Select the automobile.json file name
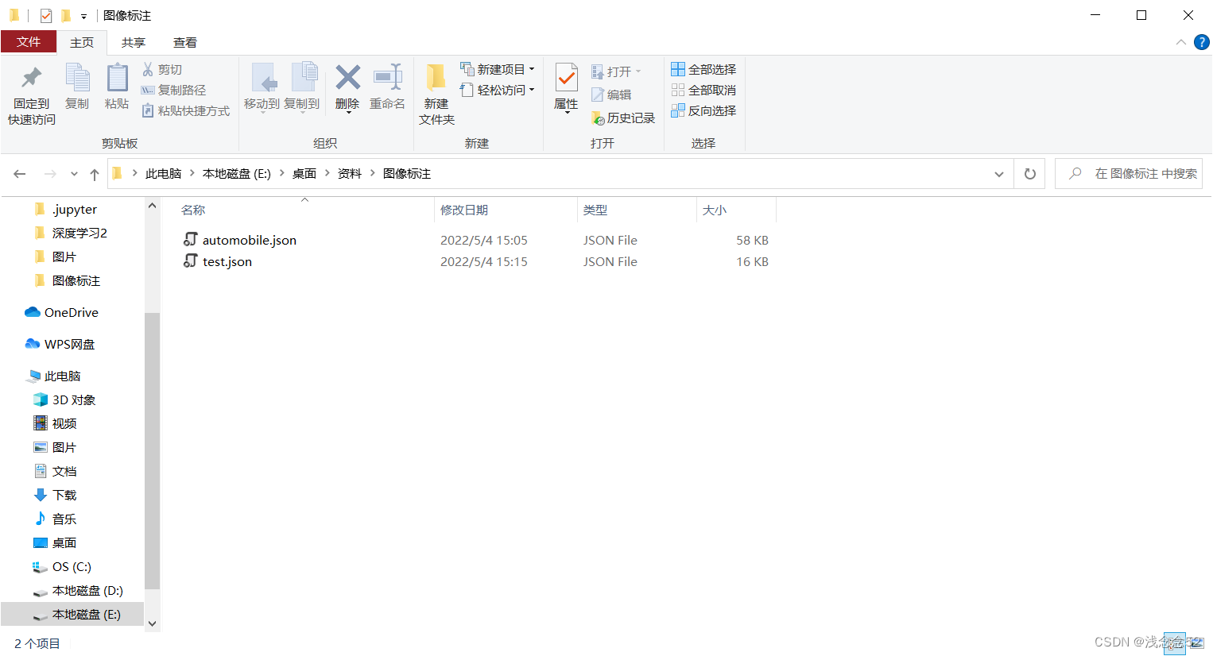This screenshot has height=656, width=1213. pos(250,240)
